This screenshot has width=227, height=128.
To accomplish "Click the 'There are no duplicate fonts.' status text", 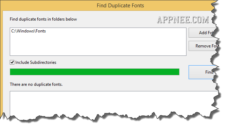I will tap(36, 84).
